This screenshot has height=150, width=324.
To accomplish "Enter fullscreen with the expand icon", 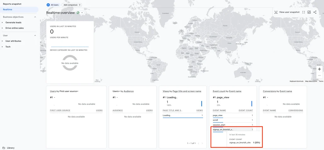I will tap(304, 12).
